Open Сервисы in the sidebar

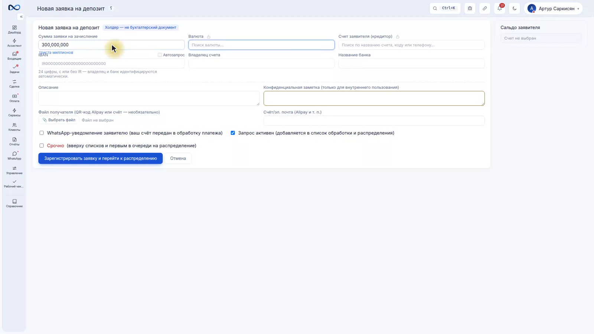pyautogui.click(x=14, y=112)
